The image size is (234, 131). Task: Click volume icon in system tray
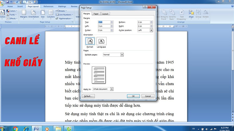(207, 129)
